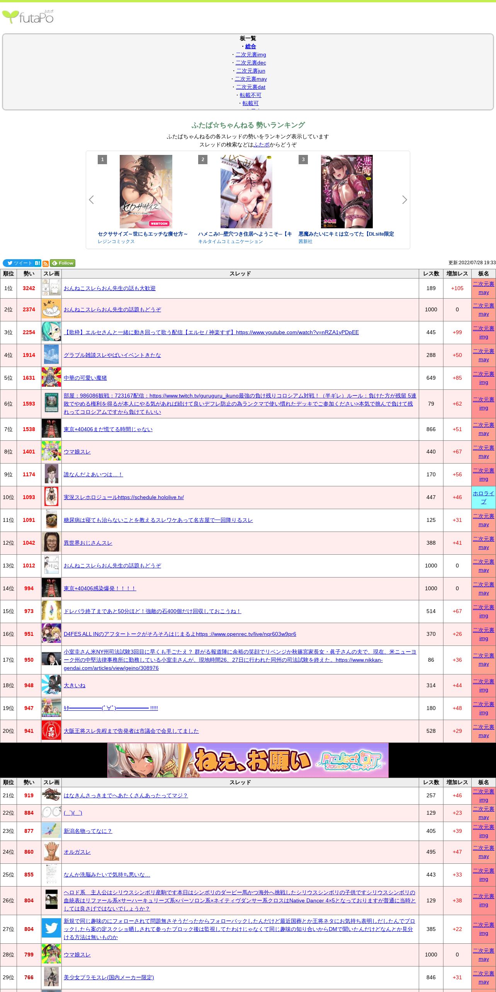Open carousel cover image numbered 1
The image size is (496, 992).
tap(146, 192)
